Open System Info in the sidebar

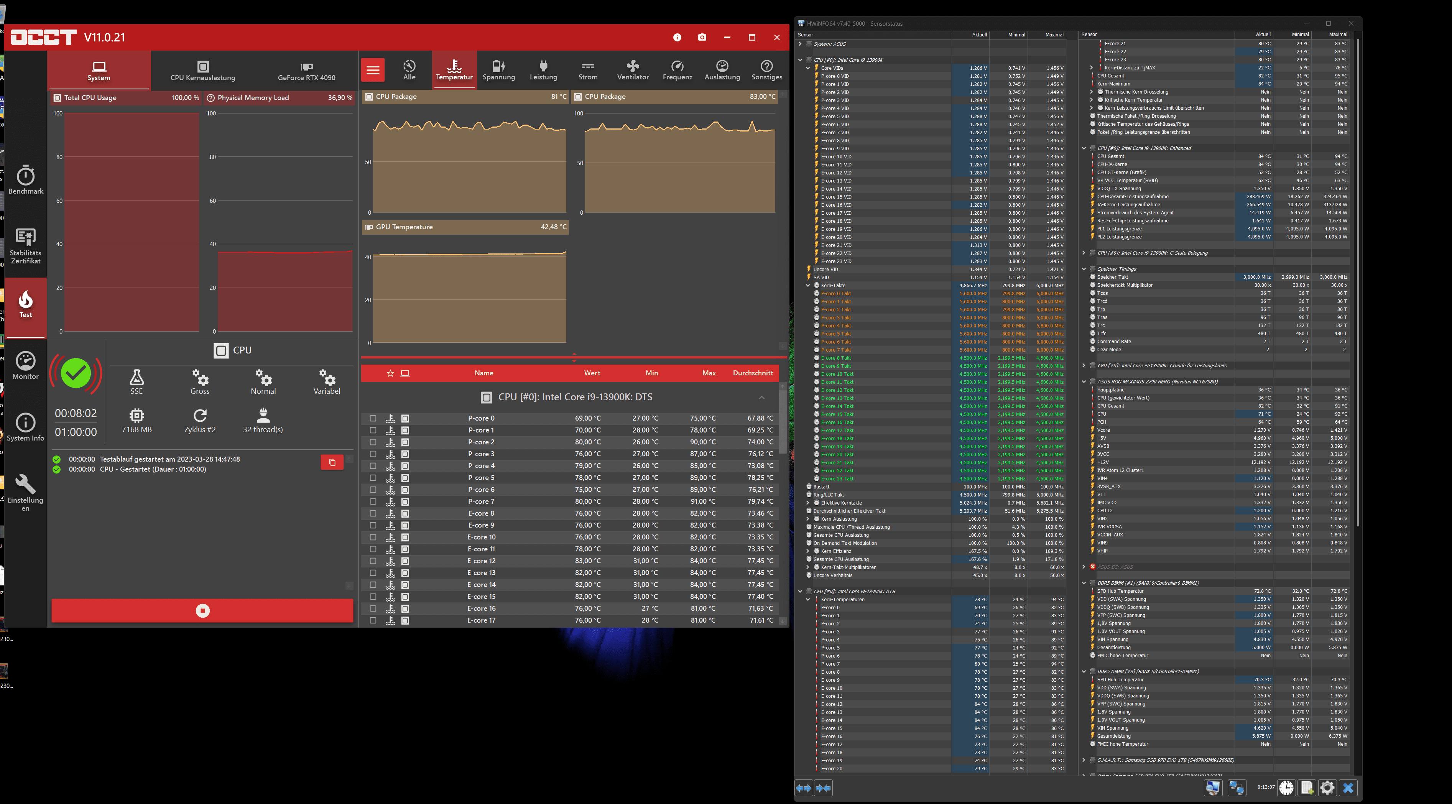tap(25, 427)
